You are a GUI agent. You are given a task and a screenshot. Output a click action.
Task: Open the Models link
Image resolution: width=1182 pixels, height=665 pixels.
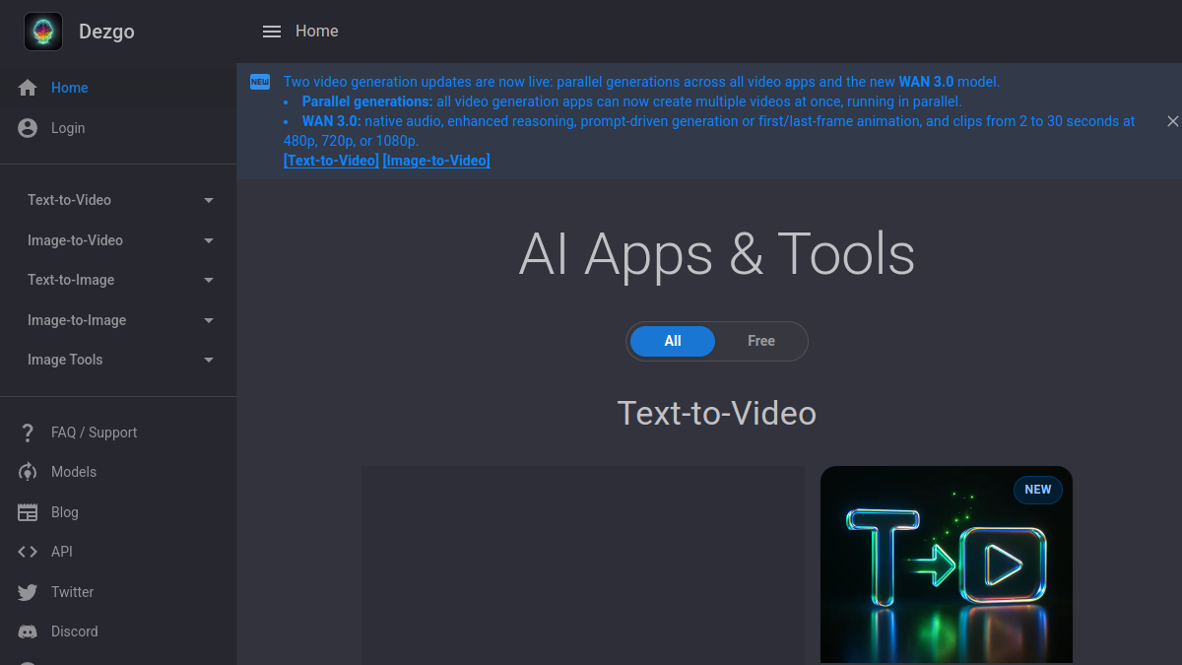pyautogui.click(x=74, y=472)
